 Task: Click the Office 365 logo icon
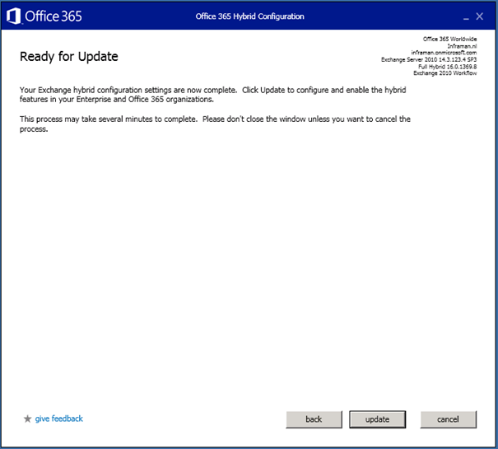coord(13,16)
